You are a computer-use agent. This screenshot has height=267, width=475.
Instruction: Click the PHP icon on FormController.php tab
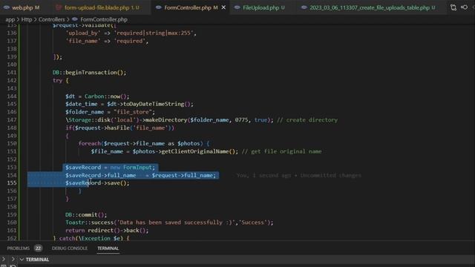tap(158, 7)
